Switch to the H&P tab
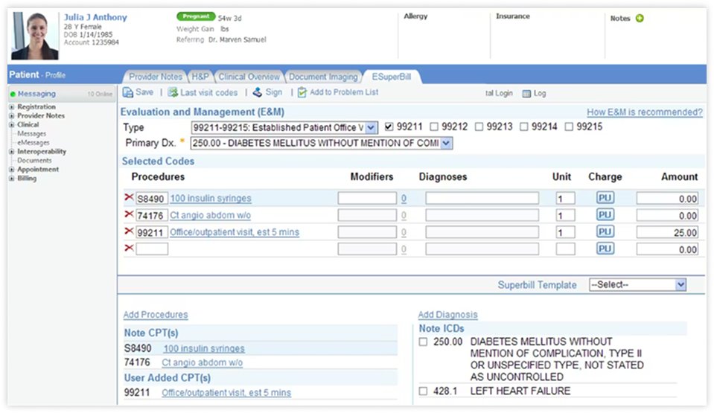Viewport: 714px width, 413px height. point(200,77)
